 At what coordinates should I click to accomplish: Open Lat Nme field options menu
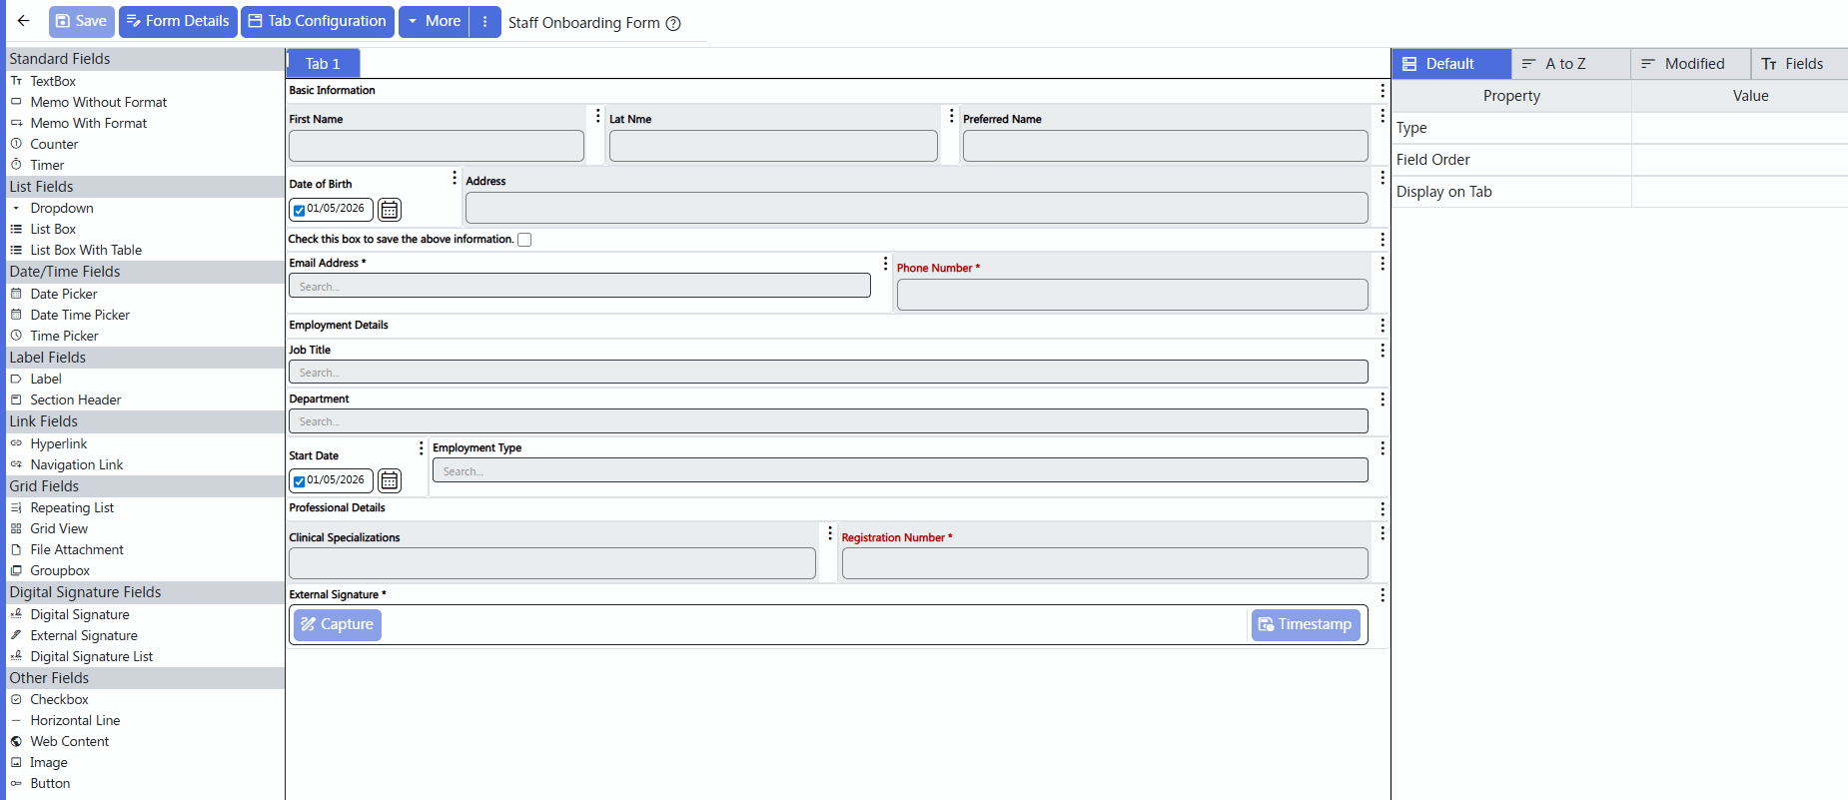[951, 116]
